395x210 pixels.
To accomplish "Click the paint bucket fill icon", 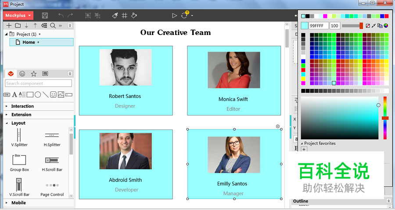I will [134, 15].
